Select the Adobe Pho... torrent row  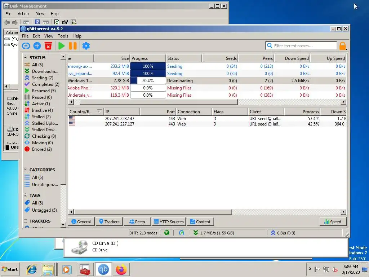pos(207,88)
